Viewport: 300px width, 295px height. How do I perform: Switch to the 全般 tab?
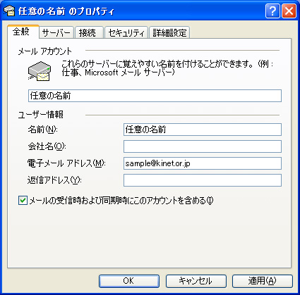tap(23, 32)
